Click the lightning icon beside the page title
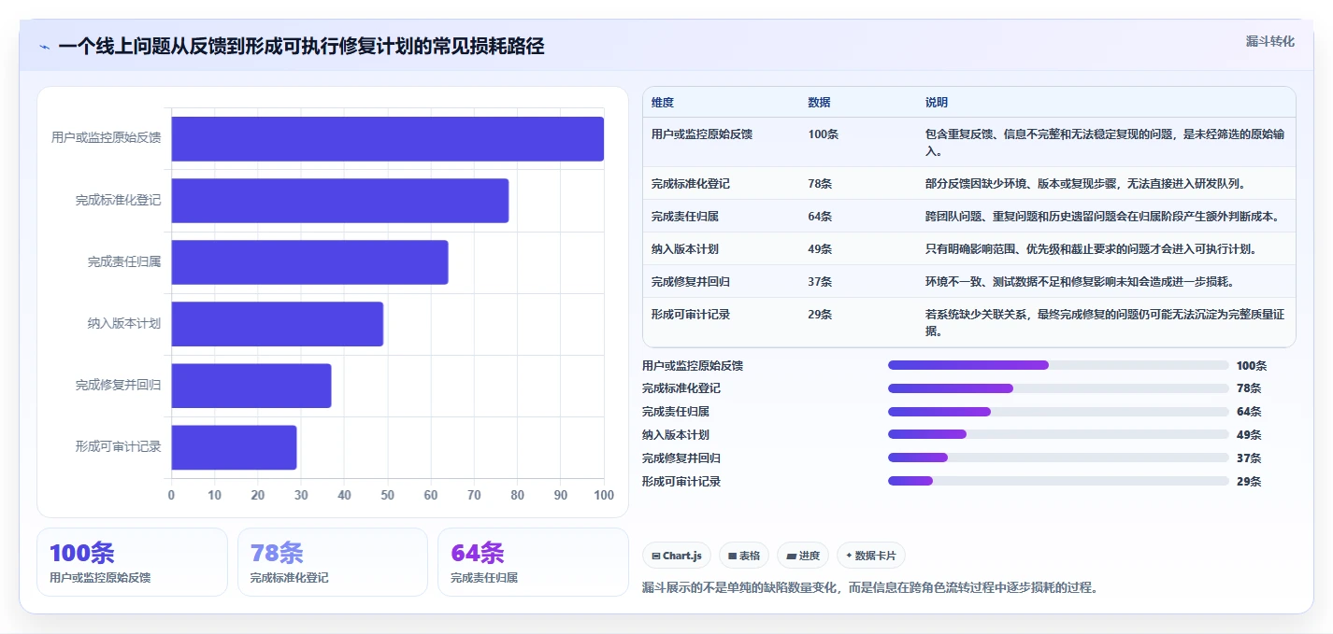Image resolution: width=1333 pixels, height=634 pixels. tap(44, 48)
